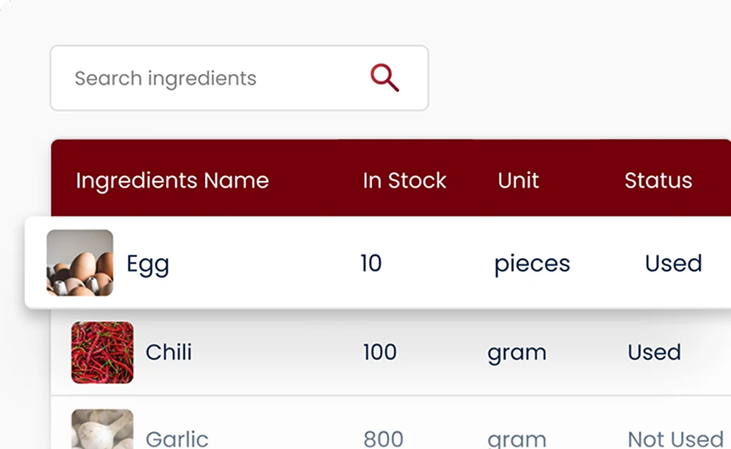The width and height of the screenshot is (731, 449).
Task: Focus the Search ingredients input field
Action: point(239,78)
